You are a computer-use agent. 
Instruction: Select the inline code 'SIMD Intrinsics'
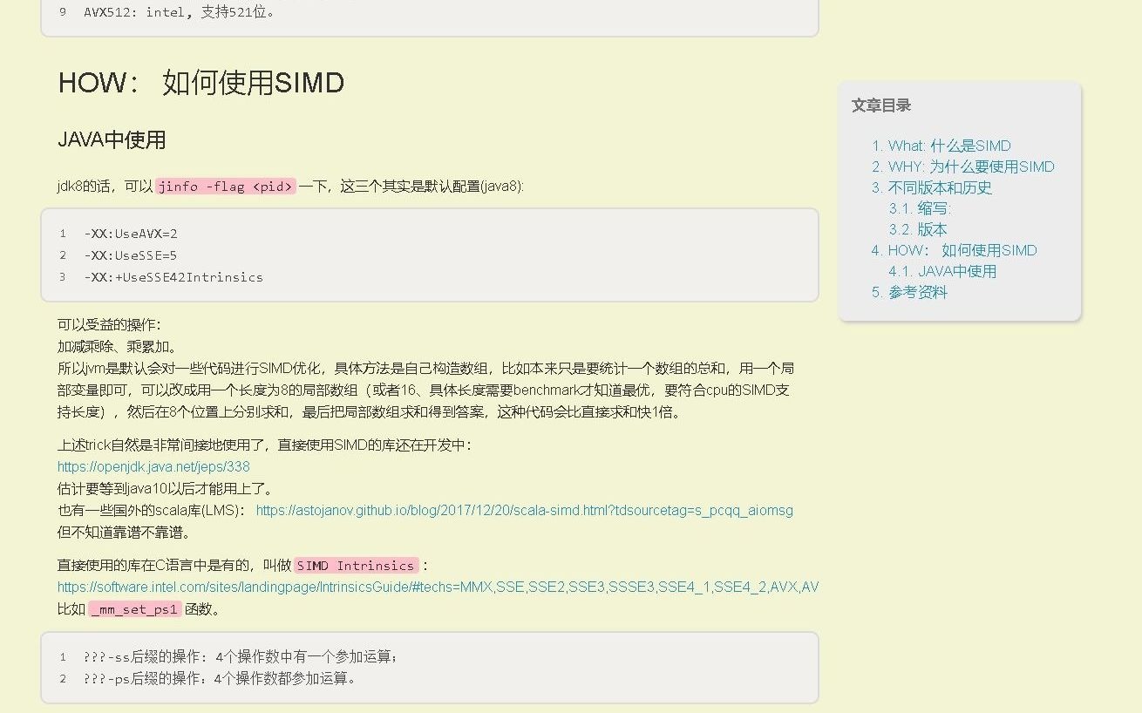[x=356, y=566]
